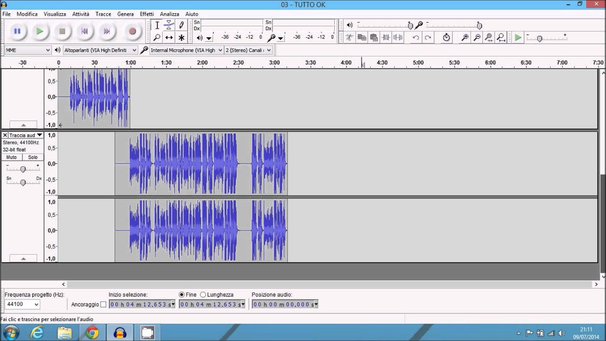Select the Selection (I-beam) tool

157,25
